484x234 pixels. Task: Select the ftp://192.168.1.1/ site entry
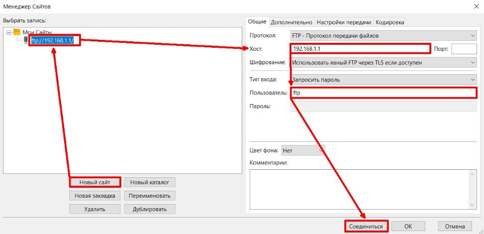(x=52, y=40)
